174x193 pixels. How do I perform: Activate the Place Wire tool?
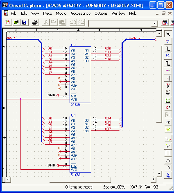coord(168,49)
